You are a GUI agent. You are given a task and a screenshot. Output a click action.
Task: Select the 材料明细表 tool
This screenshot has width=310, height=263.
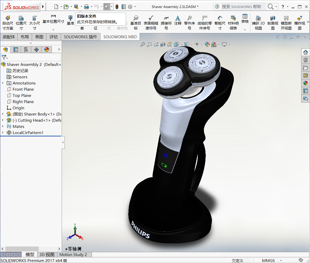pyautogui.click(x=233, y=23)
